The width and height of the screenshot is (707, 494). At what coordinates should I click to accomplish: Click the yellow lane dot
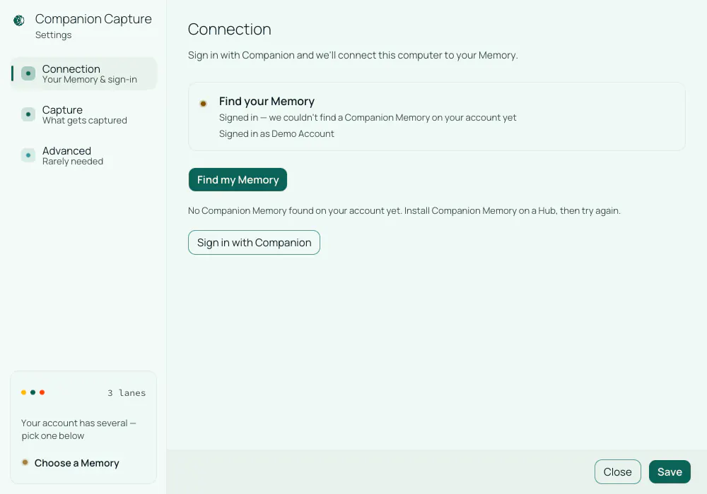coord(23,392)
